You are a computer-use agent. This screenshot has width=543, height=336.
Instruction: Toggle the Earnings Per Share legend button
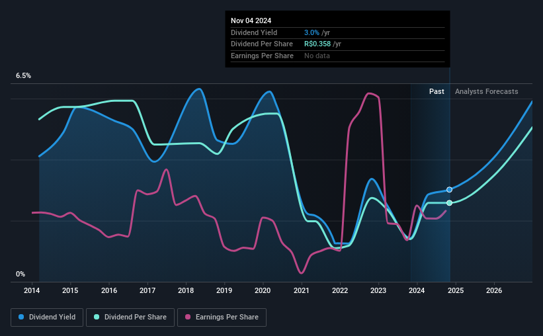click(x=222, y=317)
